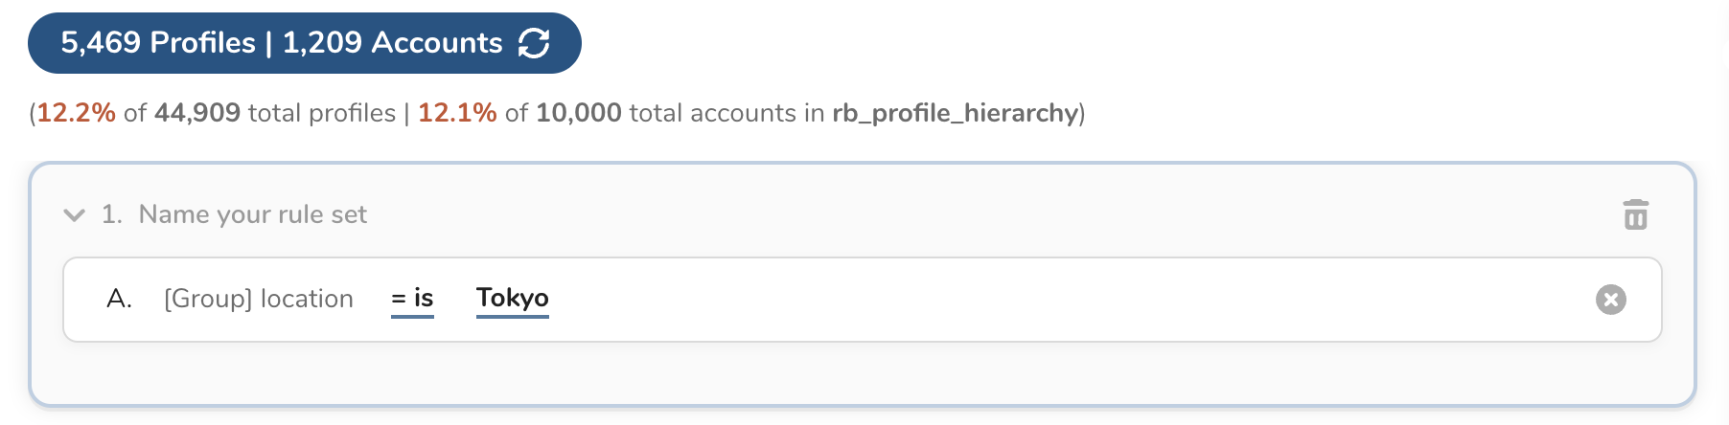Click the 44,909 total profiles number
The image size is (1729, 425).
point(197,113)
